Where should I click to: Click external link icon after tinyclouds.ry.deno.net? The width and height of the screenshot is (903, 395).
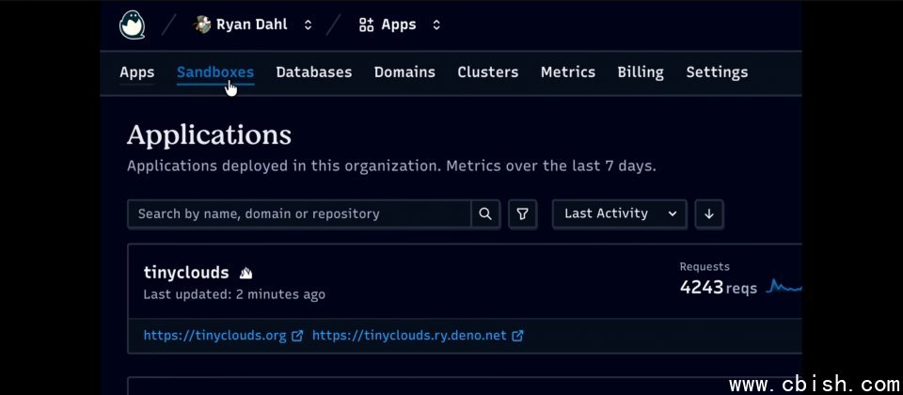(x=517, y=336)
